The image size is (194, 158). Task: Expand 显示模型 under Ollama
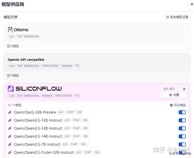pos(13,46)
